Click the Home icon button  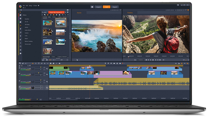[x=93, y=7]
